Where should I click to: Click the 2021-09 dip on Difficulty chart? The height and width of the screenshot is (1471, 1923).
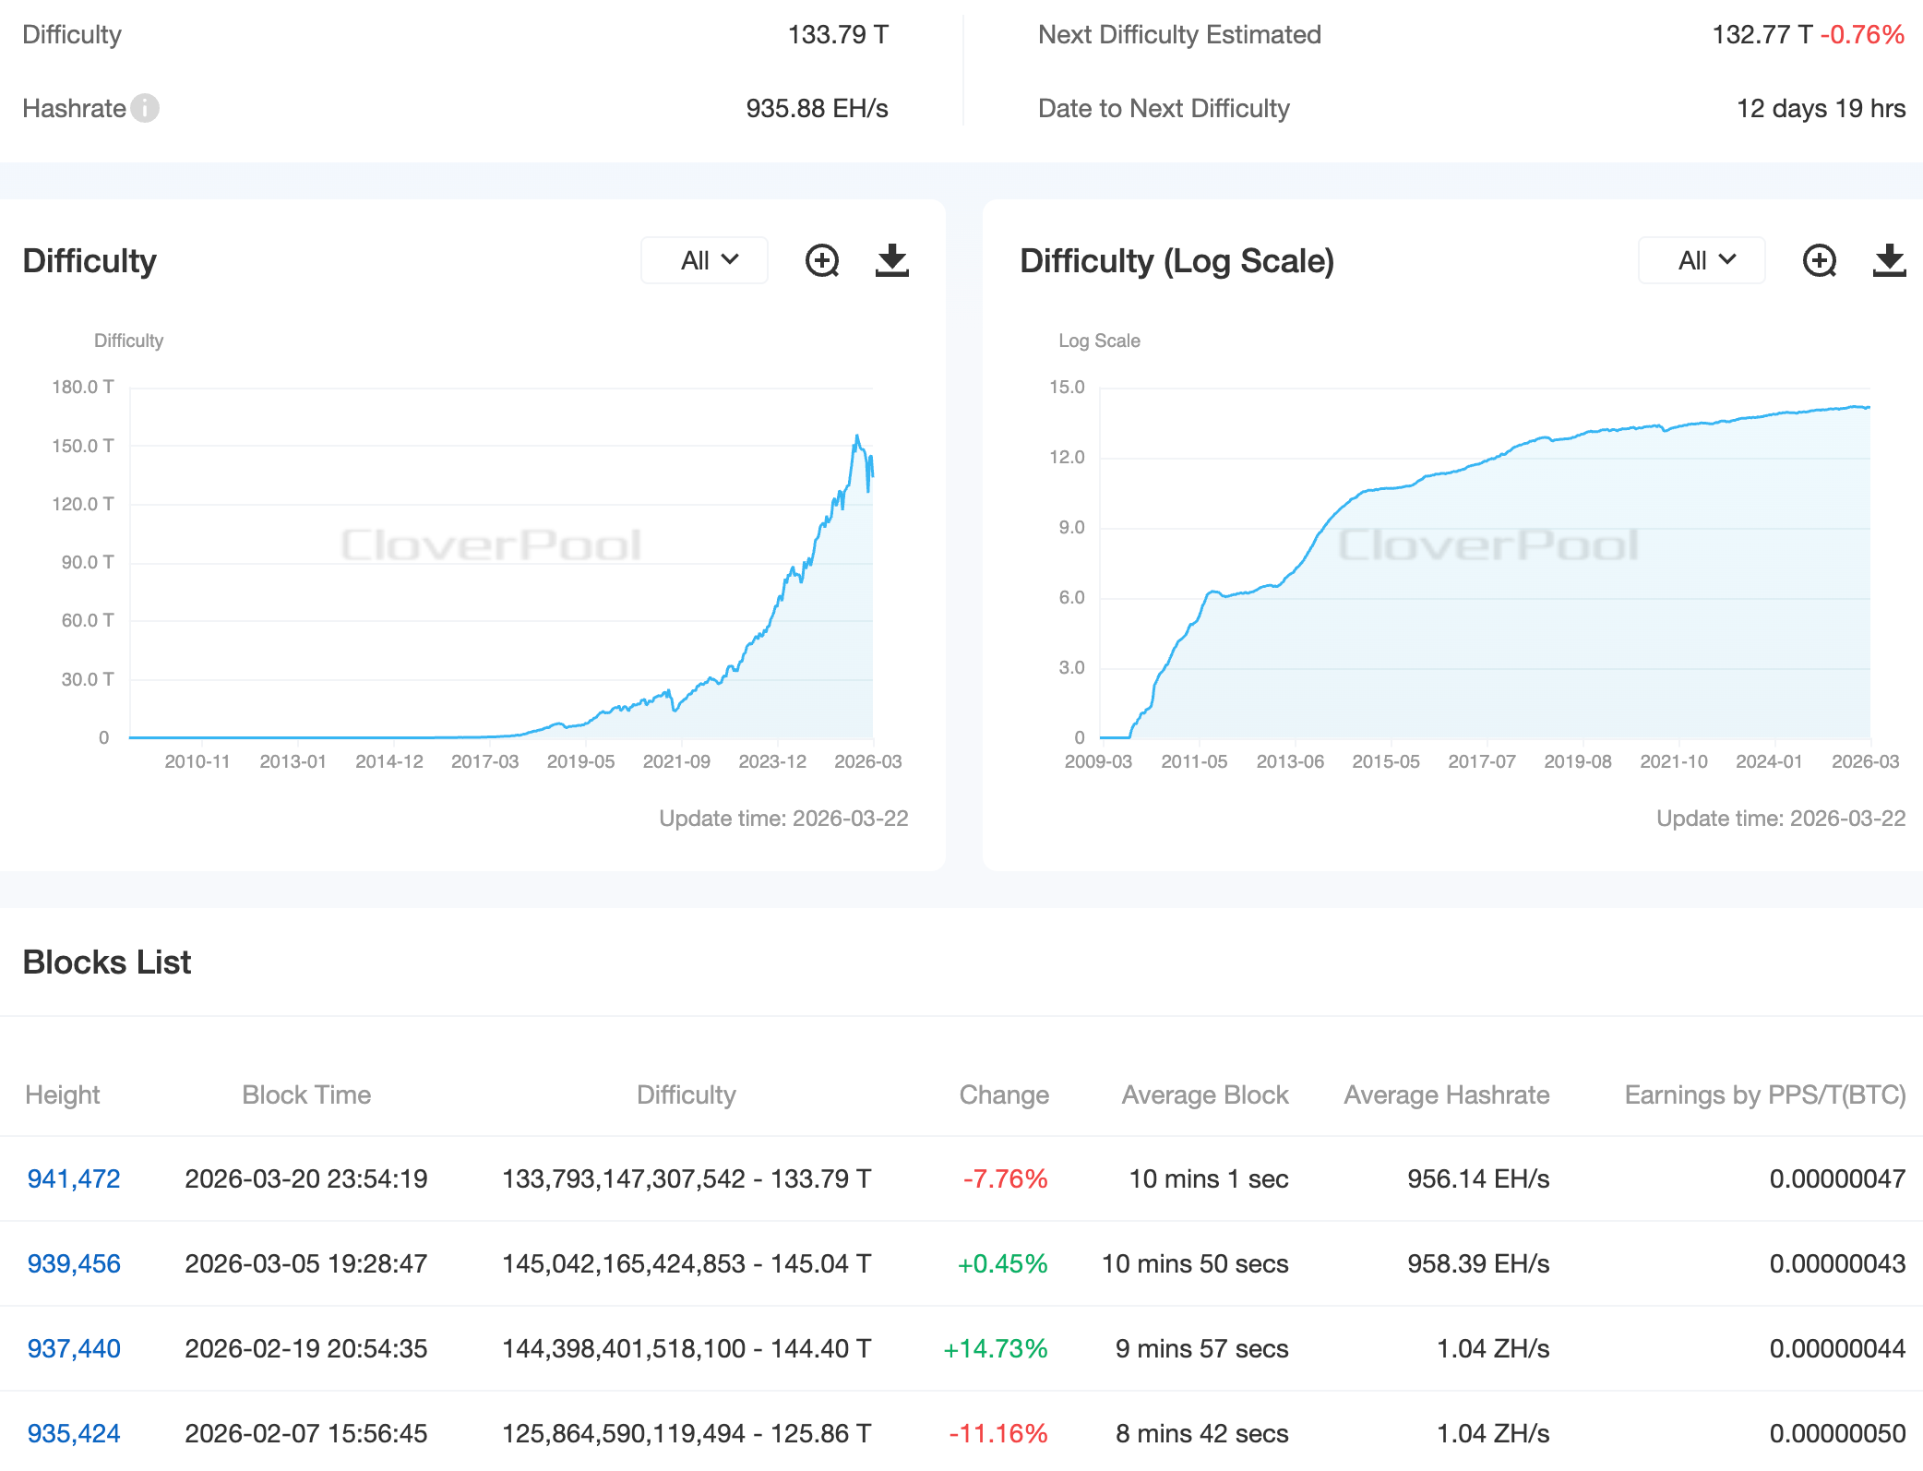click(x=675, y=709)
